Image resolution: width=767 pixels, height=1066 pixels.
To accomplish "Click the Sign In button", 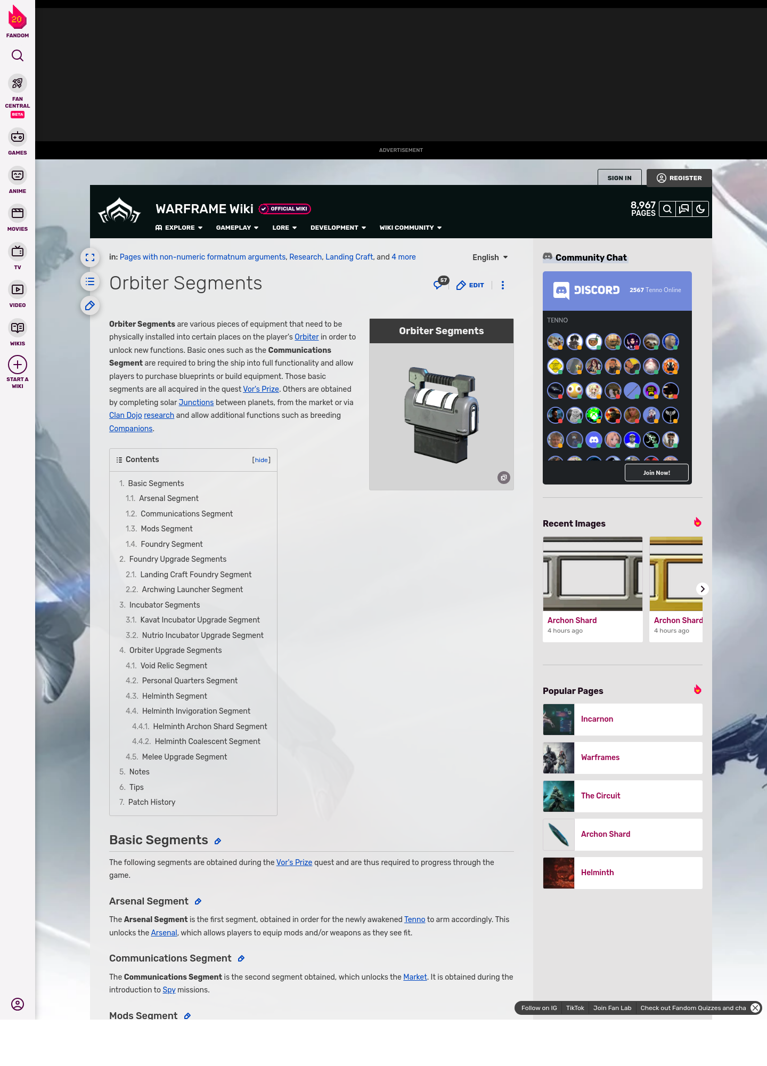I will click(x=619, y=178).
